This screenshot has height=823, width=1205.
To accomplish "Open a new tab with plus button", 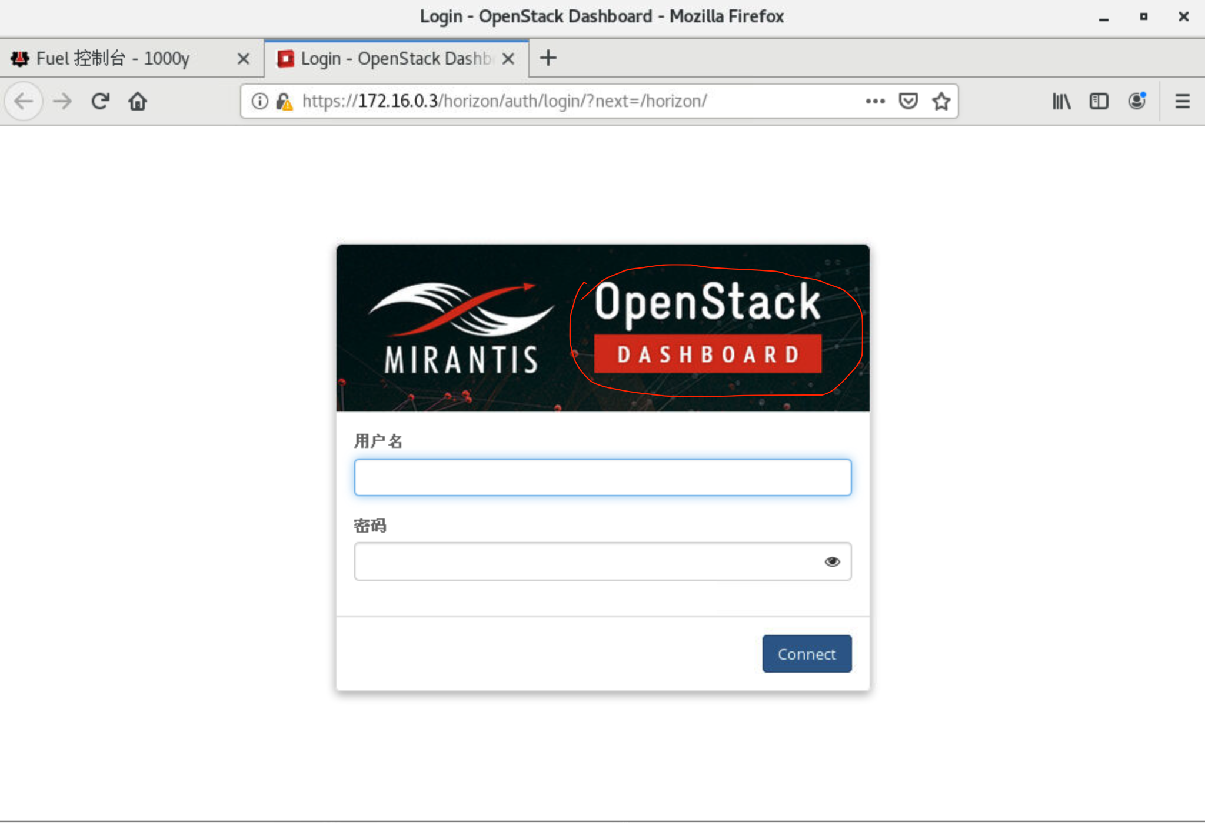I will [x=548, y=58].
